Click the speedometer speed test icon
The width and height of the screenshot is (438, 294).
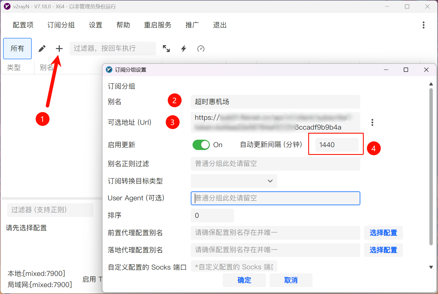[201, 49]
